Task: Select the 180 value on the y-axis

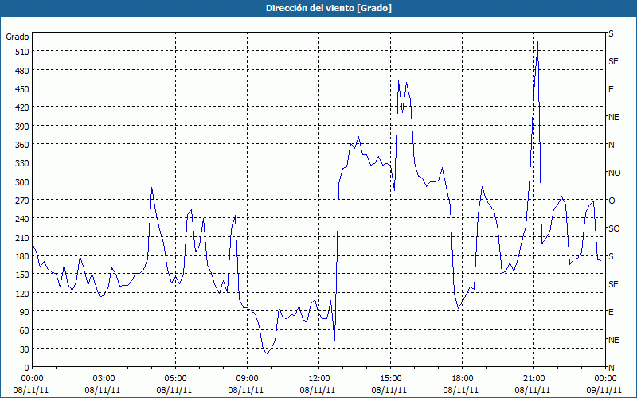Action: [22, 256]
